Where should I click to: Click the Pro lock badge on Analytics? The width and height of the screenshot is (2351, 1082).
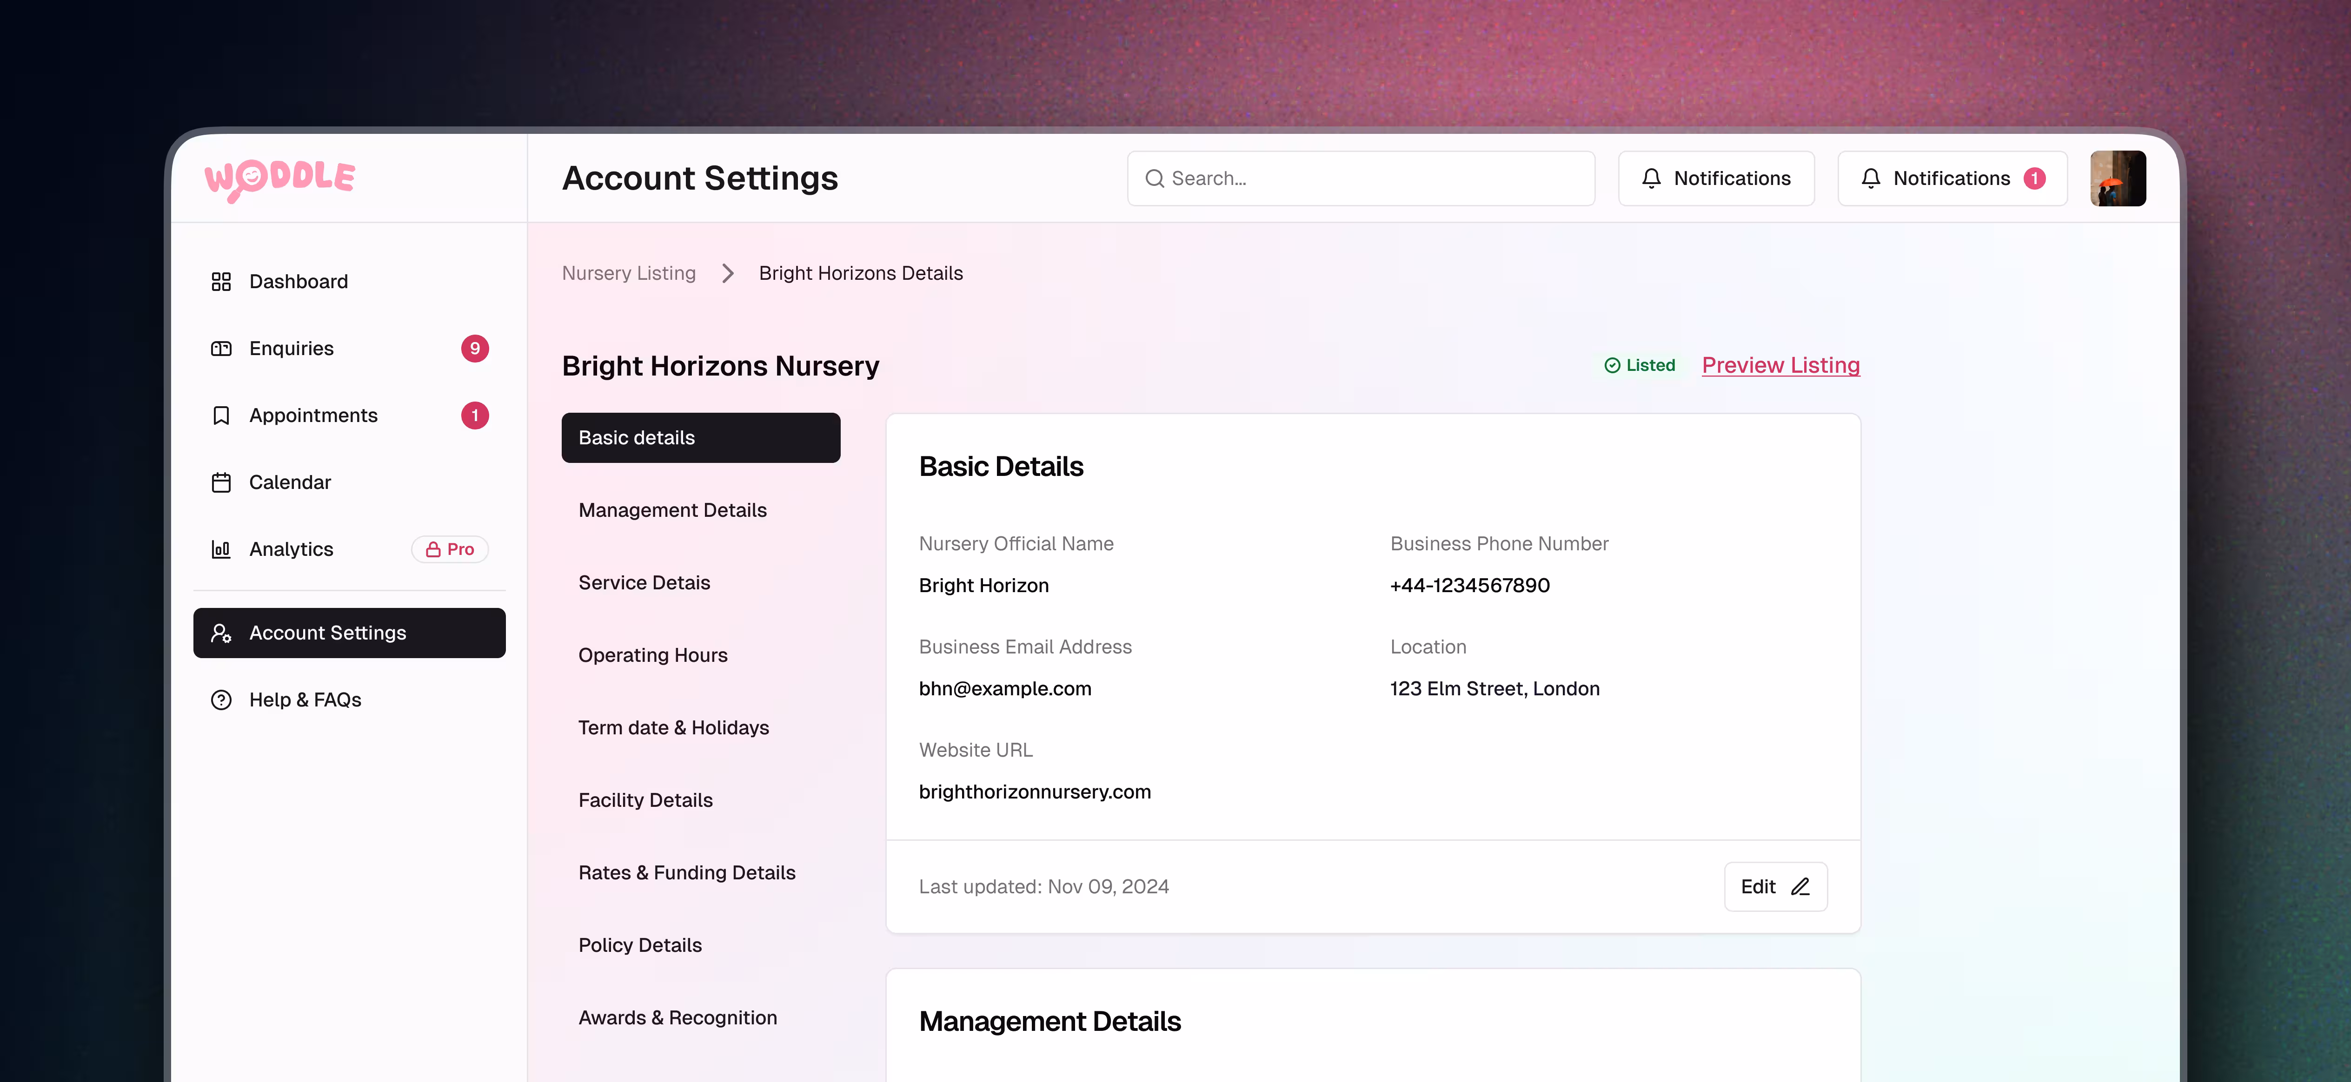coord(450,549)
